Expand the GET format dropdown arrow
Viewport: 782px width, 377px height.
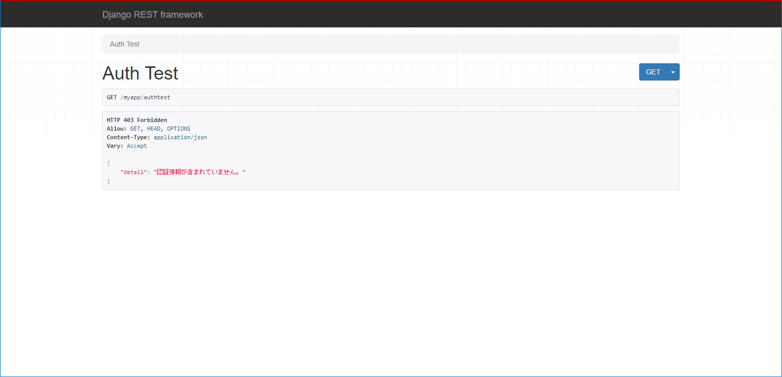pos(673,72)
